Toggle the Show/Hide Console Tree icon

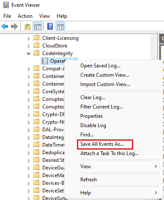point(38,26)
